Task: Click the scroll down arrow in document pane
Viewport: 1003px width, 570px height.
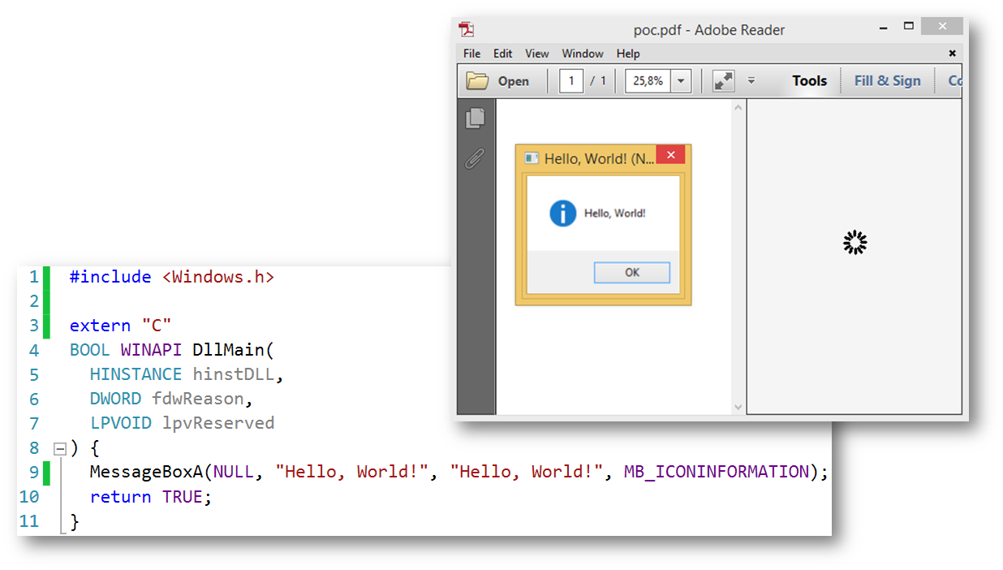Action: pyautogui.click(x=738, y=407)
